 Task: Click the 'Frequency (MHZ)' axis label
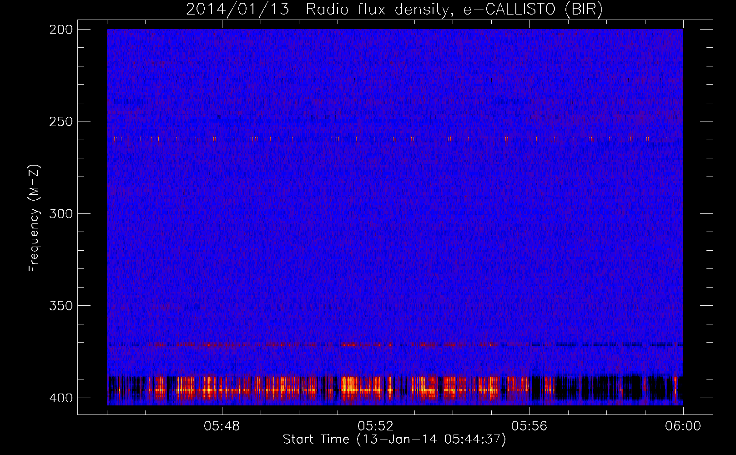click(34, 218)
